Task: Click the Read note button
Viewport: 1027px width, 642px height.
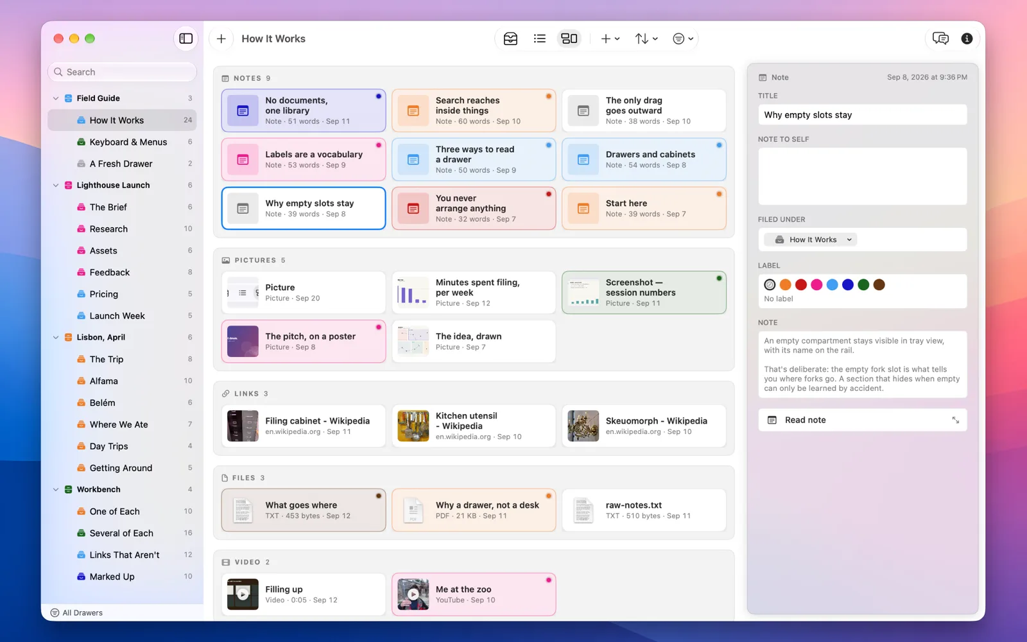Action: coord(862,420)
